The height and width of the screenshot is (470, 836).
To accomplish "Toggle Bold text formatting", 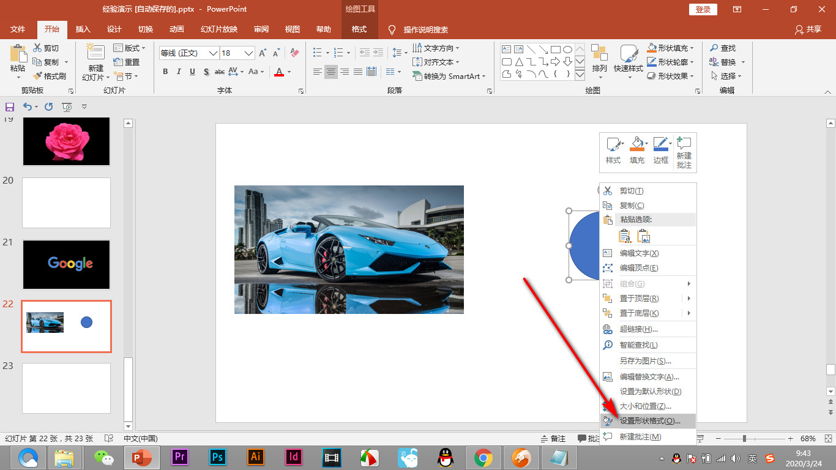I will click(165, 72).
